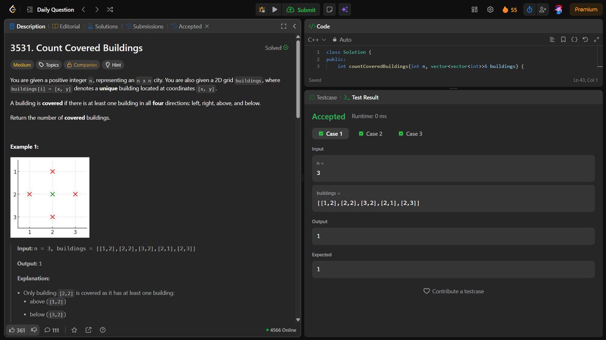
Task: Open the C++ language dropdown
Action: pyautogui.click(x=317, y=39)
